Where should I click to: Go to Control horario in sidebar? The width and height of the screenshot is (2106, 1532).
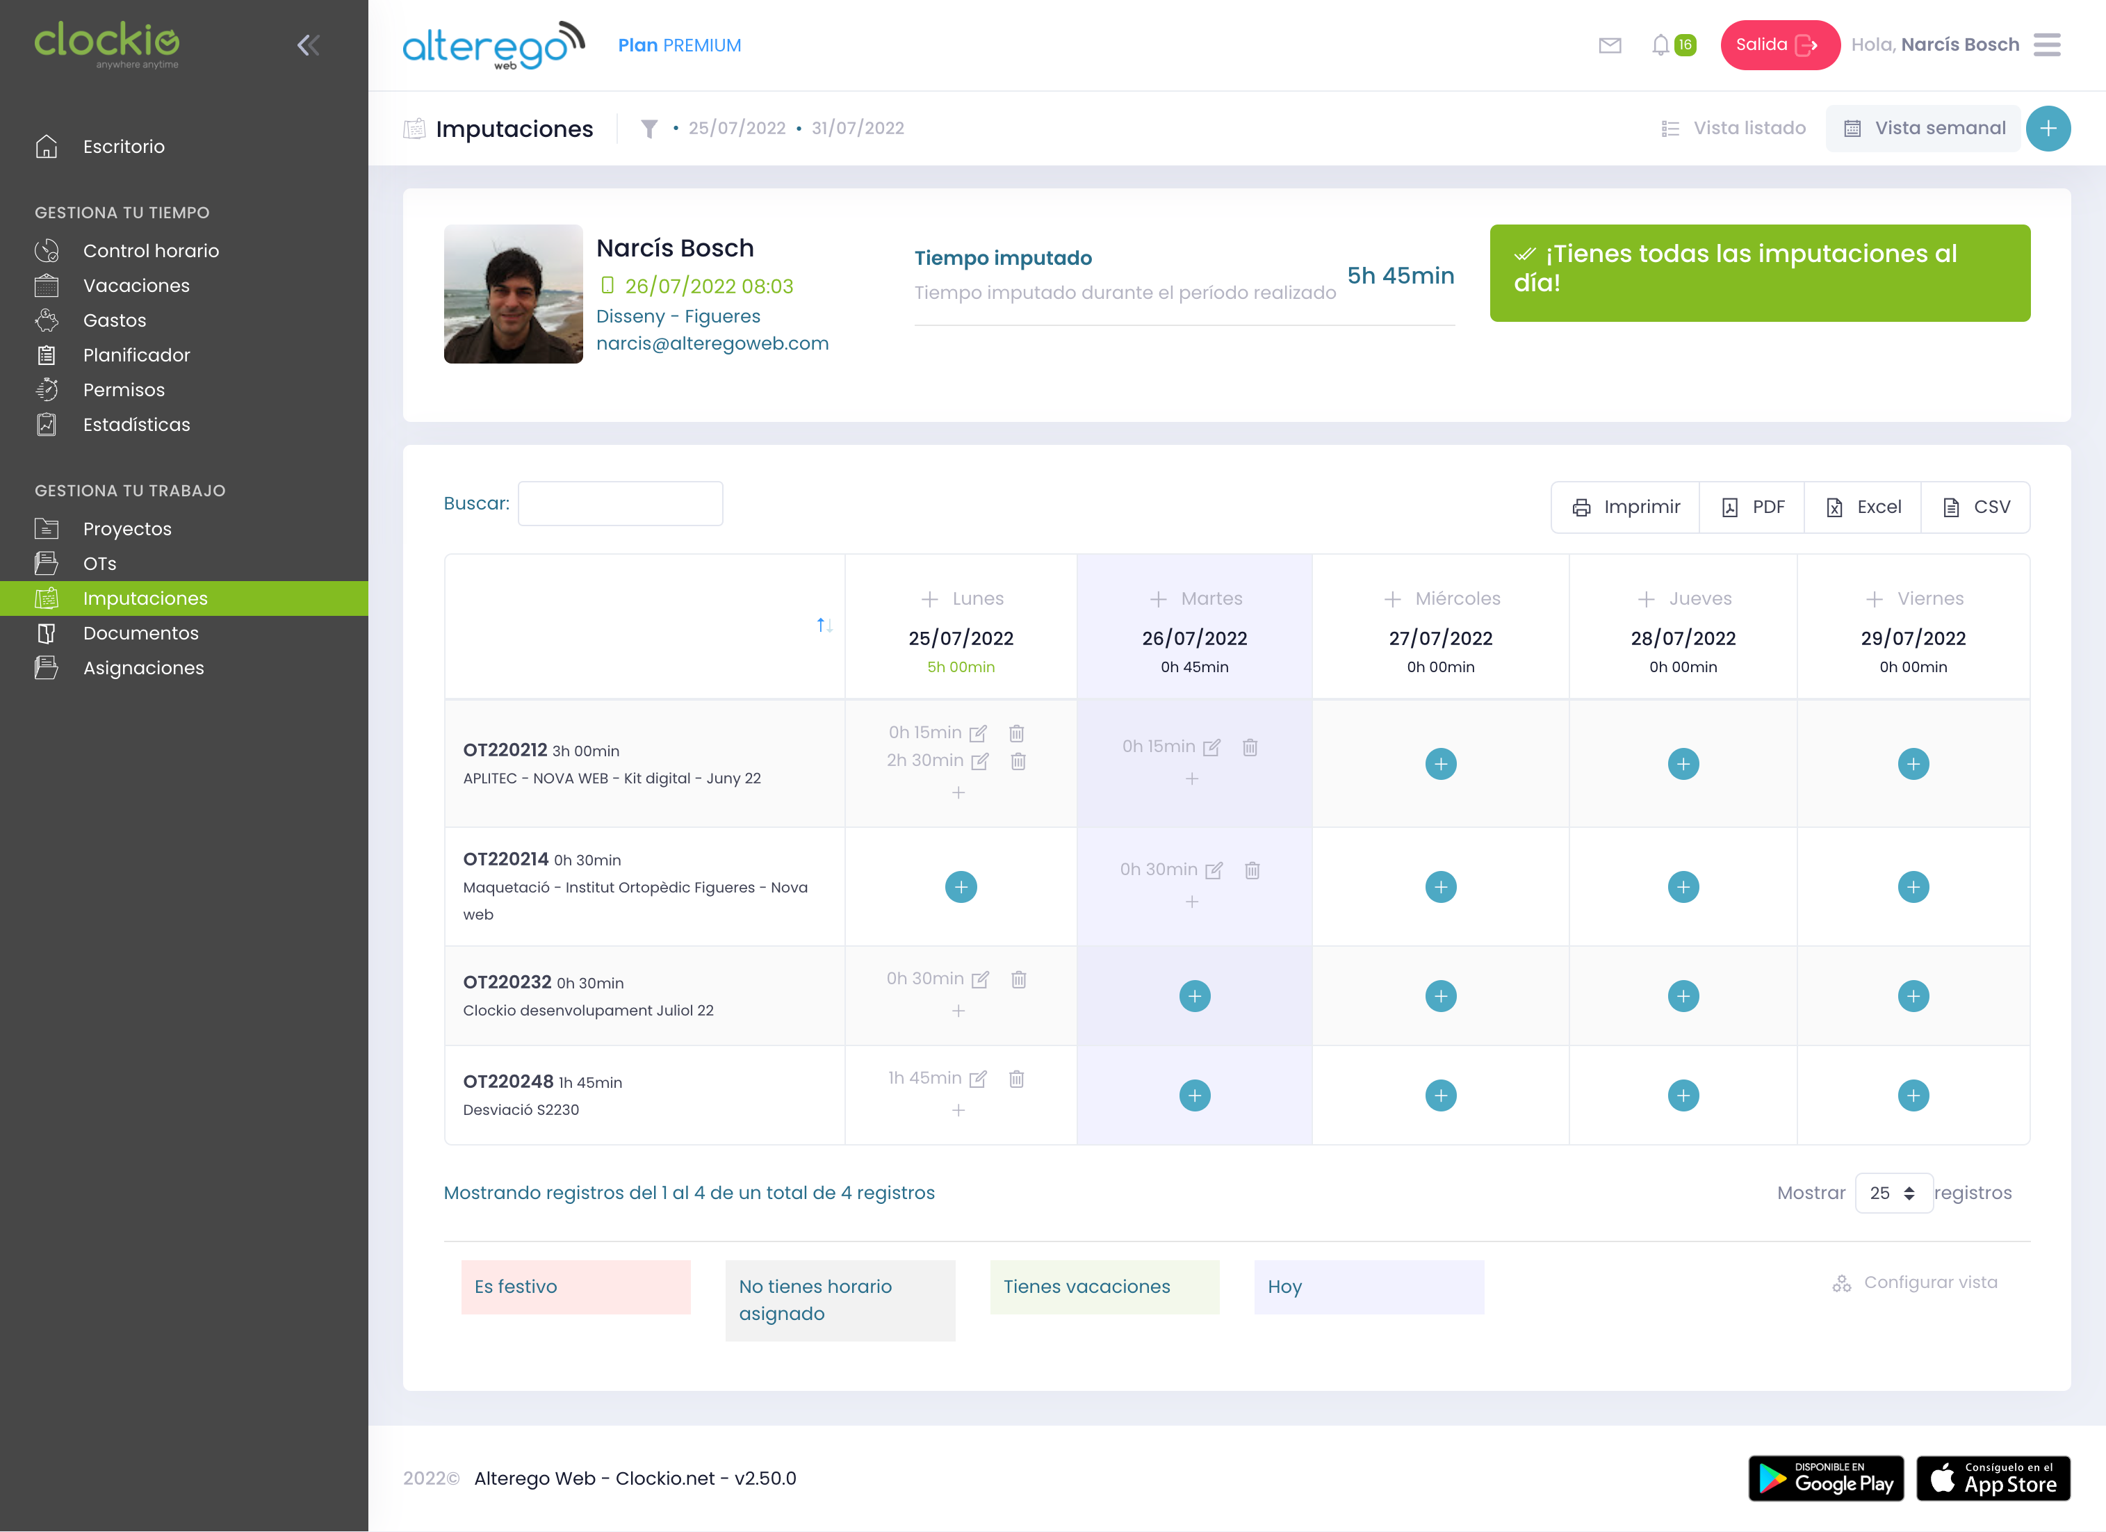pos(150,251)
